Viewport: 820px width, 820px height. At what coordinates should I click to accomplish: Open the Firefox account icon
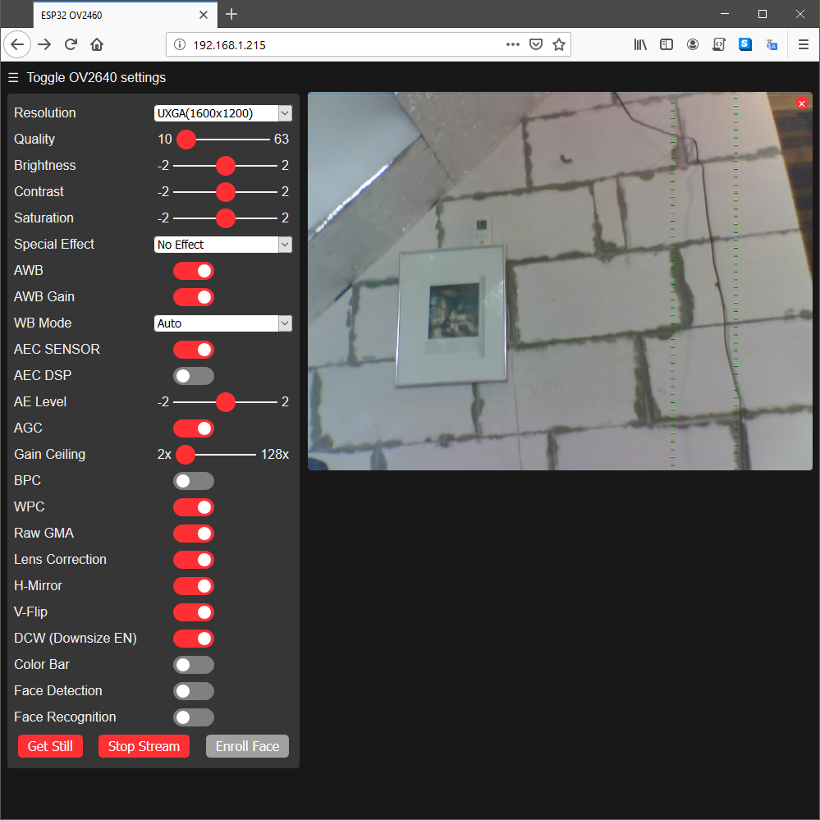coord(693,44)
